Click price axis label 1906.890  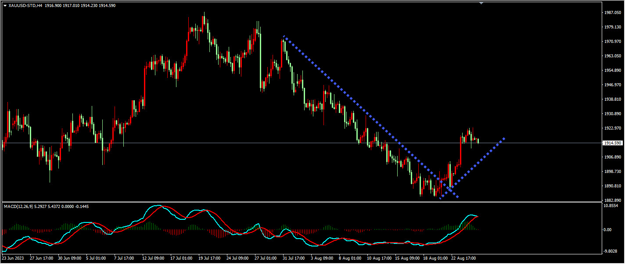click(612, 157)
